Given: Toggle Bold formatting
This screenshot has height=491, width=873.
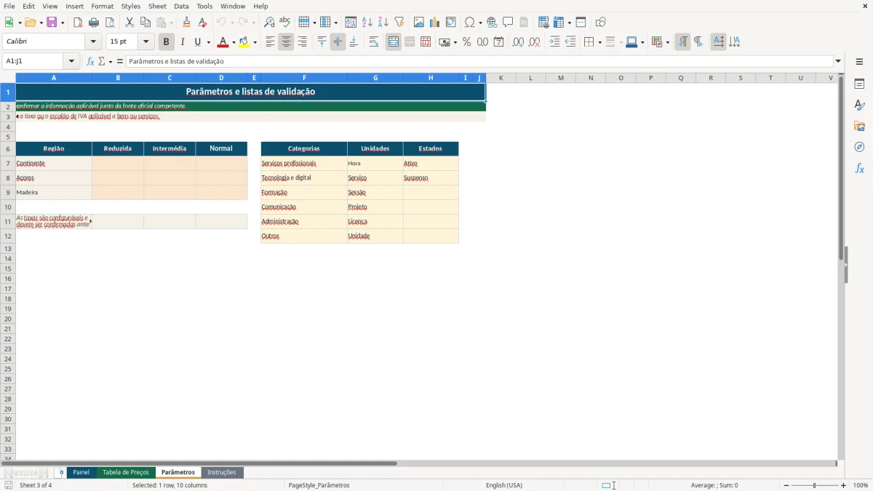Looking at the screenshot, I should pyautogui.click(x=167, y=42).
